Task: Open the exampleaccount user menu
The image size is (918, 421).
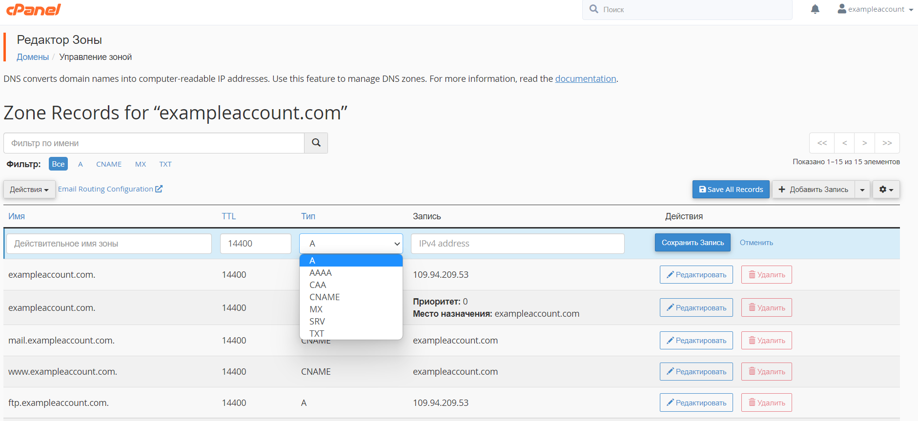Action: tap(876, 9)
